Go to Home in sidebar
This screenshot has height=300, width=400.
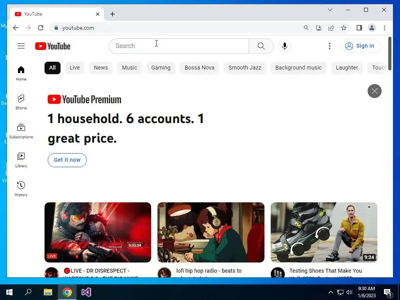pos(21,73)
